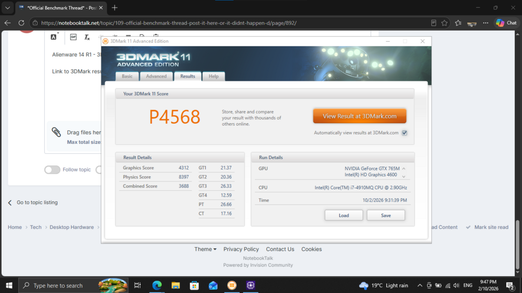The image size is (522, 293).
Task: Toggle the Follow topic switch
Action: [52, 169]
